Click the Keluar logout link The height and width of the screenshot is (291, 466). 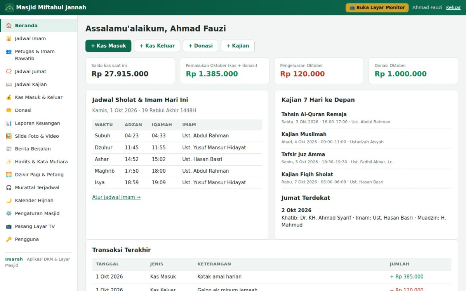coord(453,7)
